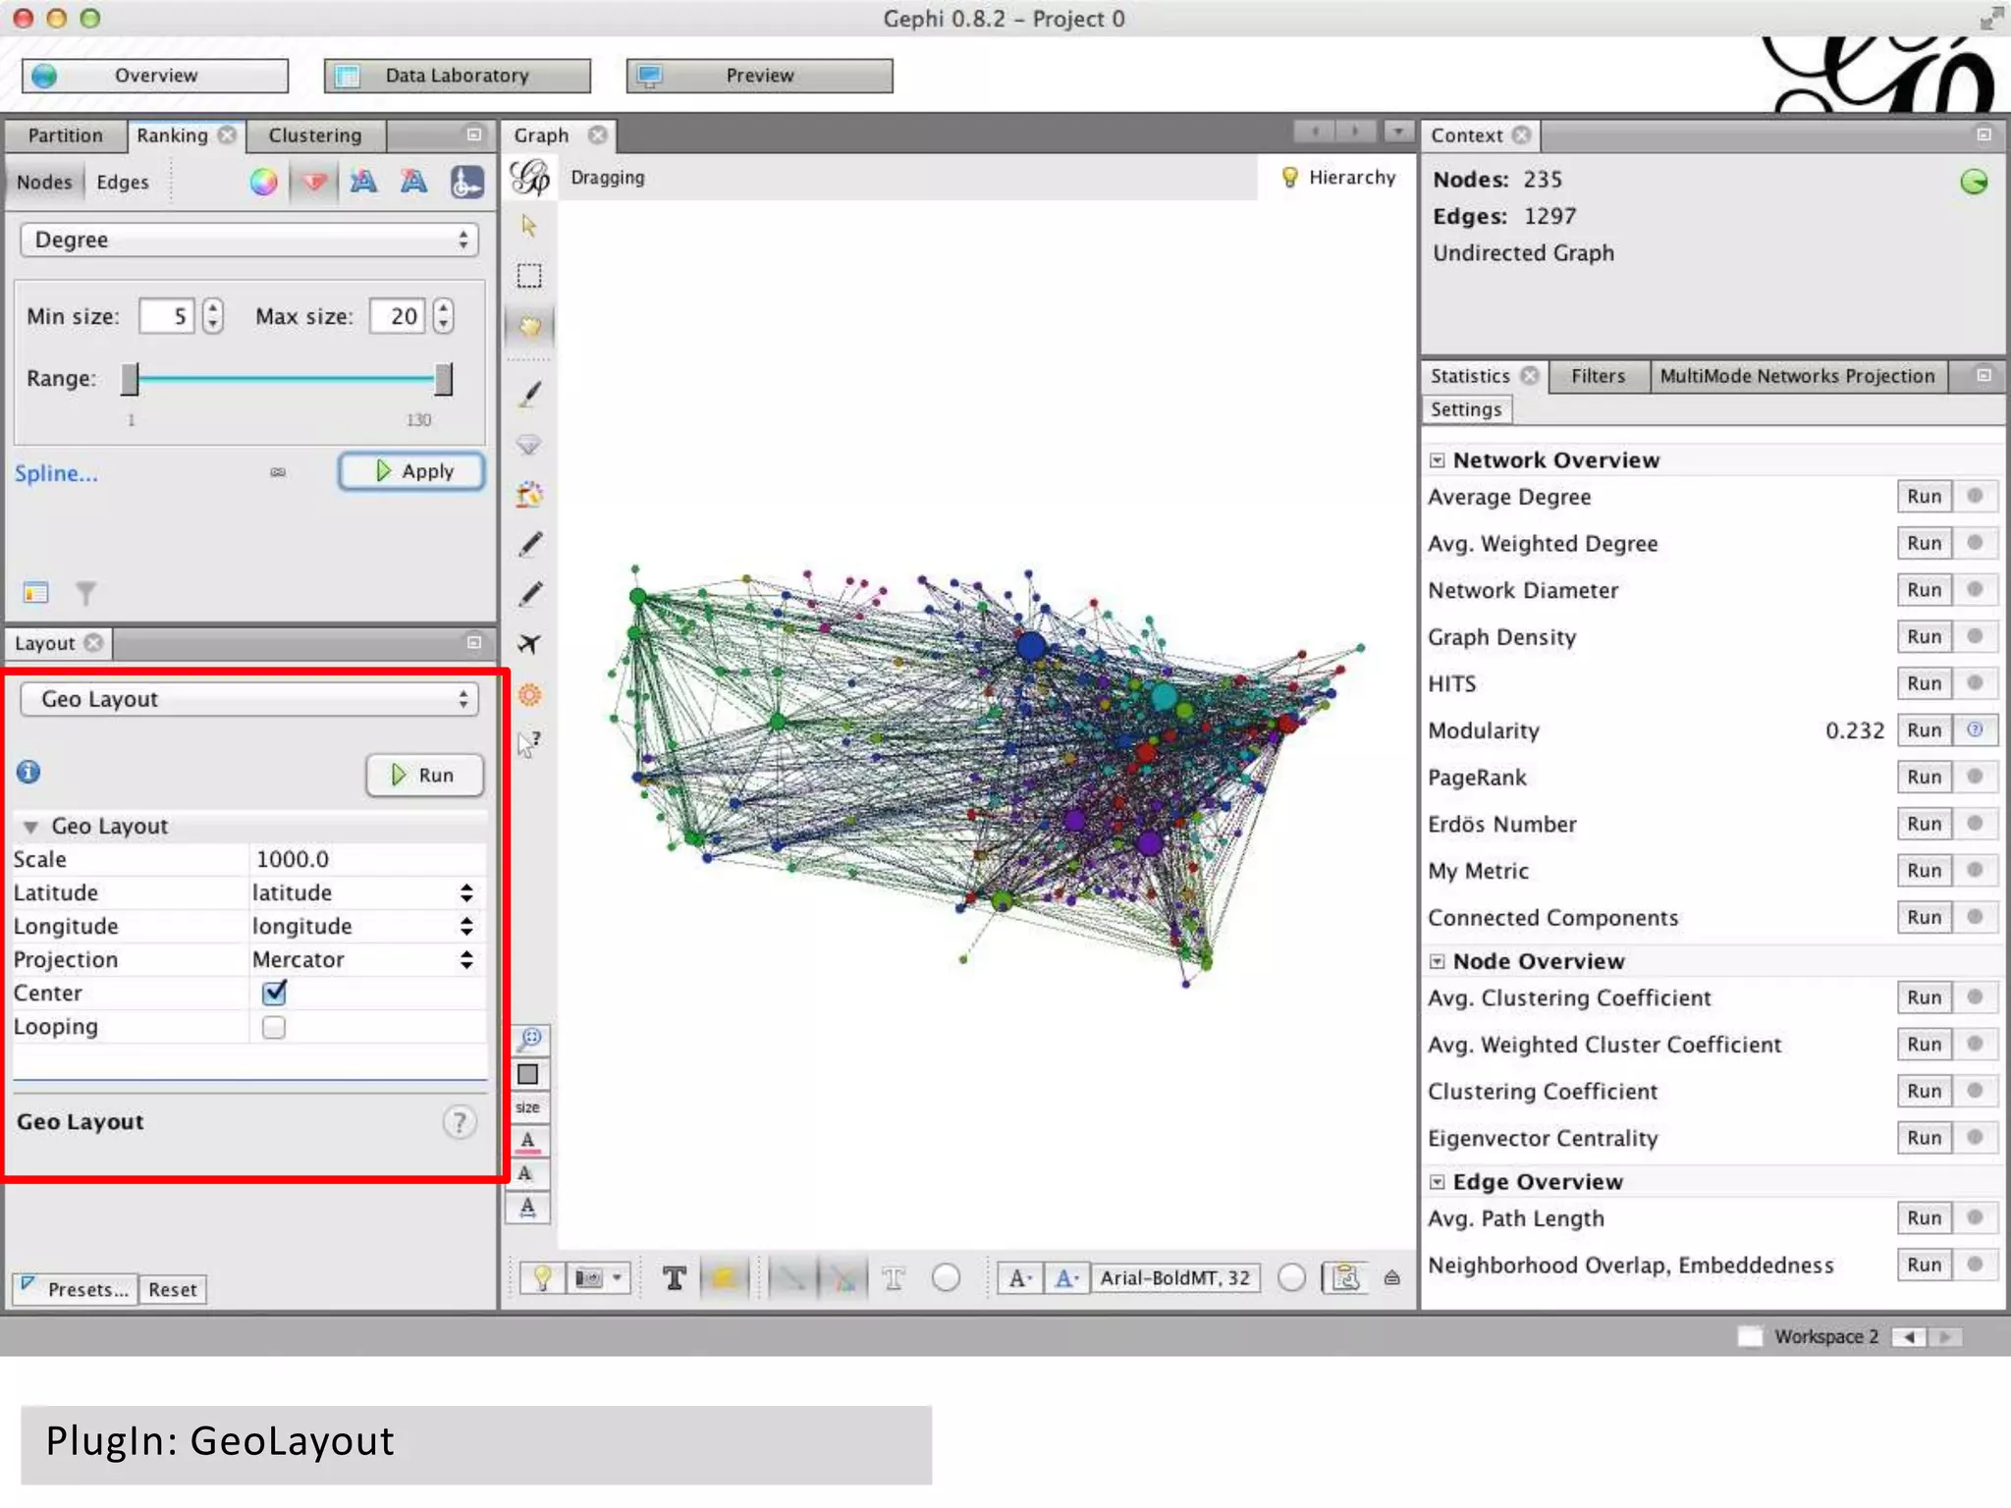Run the Modularity statistic
Screen dimensions: 2011x1508
[1924, 730]
